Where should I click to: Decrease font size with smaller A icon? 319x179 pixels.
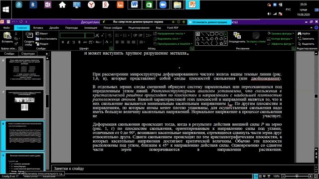pos(102,36)
